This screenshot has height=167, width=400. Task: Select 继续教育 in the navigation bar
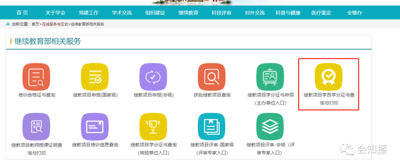pos(188,13)
